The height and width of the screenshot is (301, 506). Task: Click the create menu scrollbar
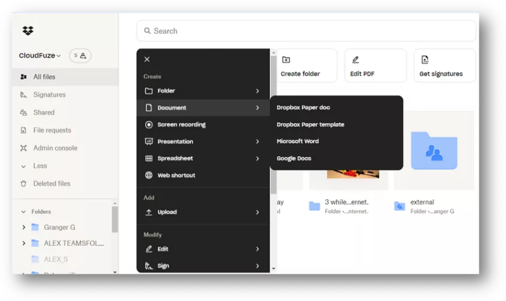click(x=274, y=126)
